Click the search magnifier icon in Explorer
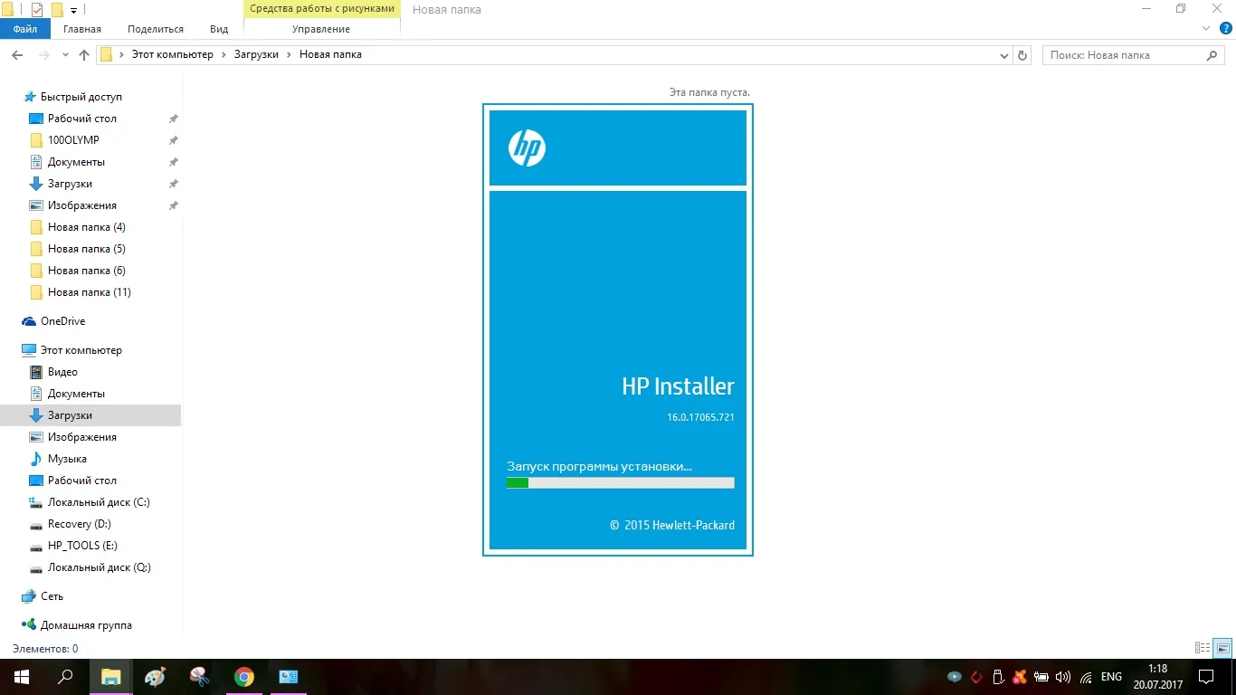 click(x=1213, y=55)
